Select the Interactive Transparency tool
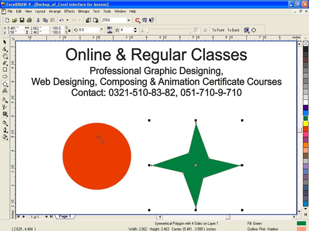309x231 pixels. (5, 107)
